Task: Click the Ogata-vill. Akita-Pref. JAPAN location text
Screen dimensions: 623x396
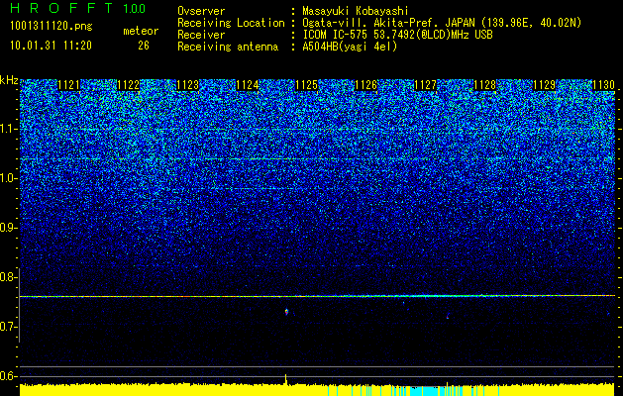Action: tap(442, 23)
